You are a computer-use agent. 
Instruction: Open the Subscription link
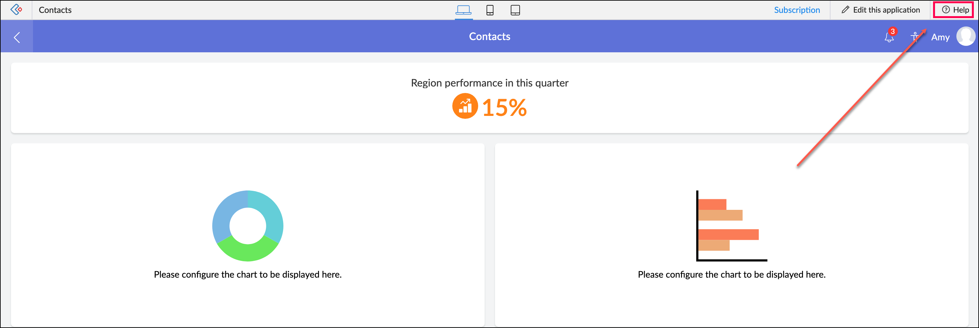(x=797, y=10)
